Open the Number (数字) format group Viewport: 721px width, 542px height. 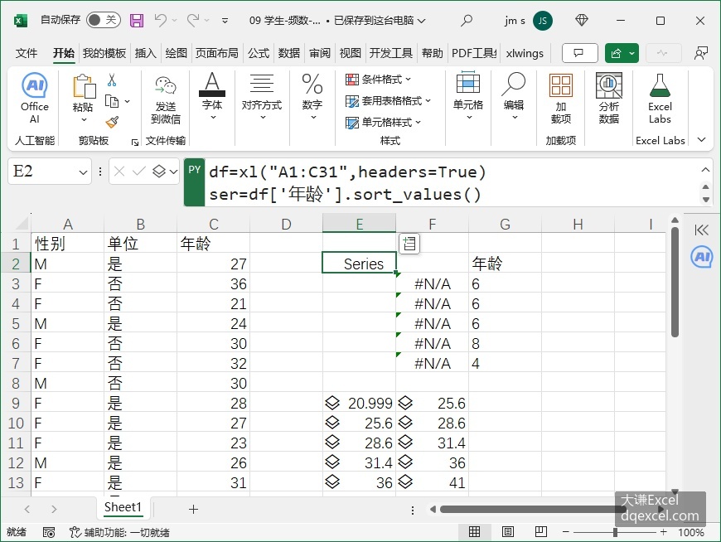click(312, 96)
